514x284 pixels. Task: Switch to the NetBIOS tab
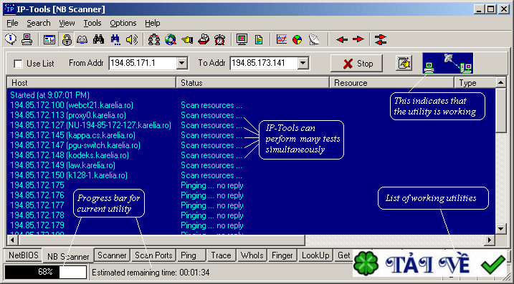point(24,255)
